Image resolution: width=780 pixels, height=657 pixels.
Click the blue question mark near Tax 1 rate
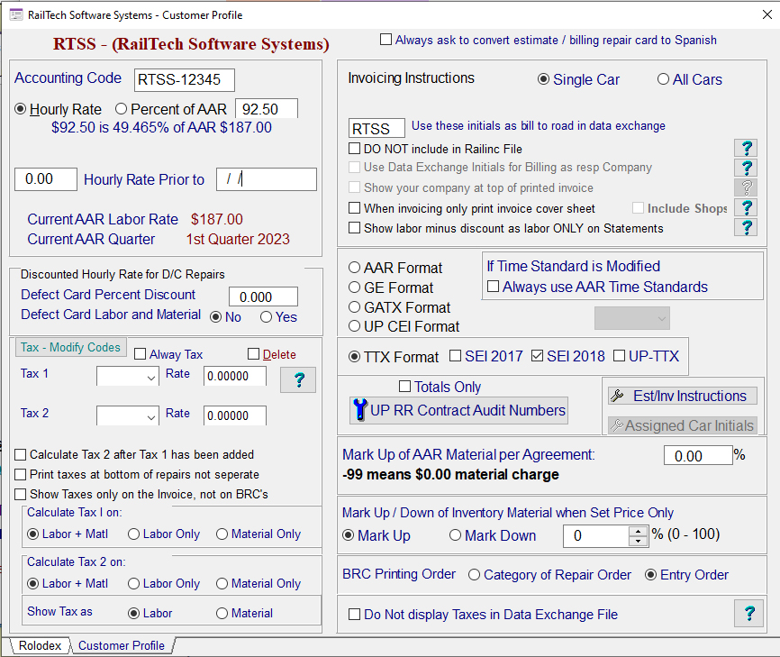[297, 380]
